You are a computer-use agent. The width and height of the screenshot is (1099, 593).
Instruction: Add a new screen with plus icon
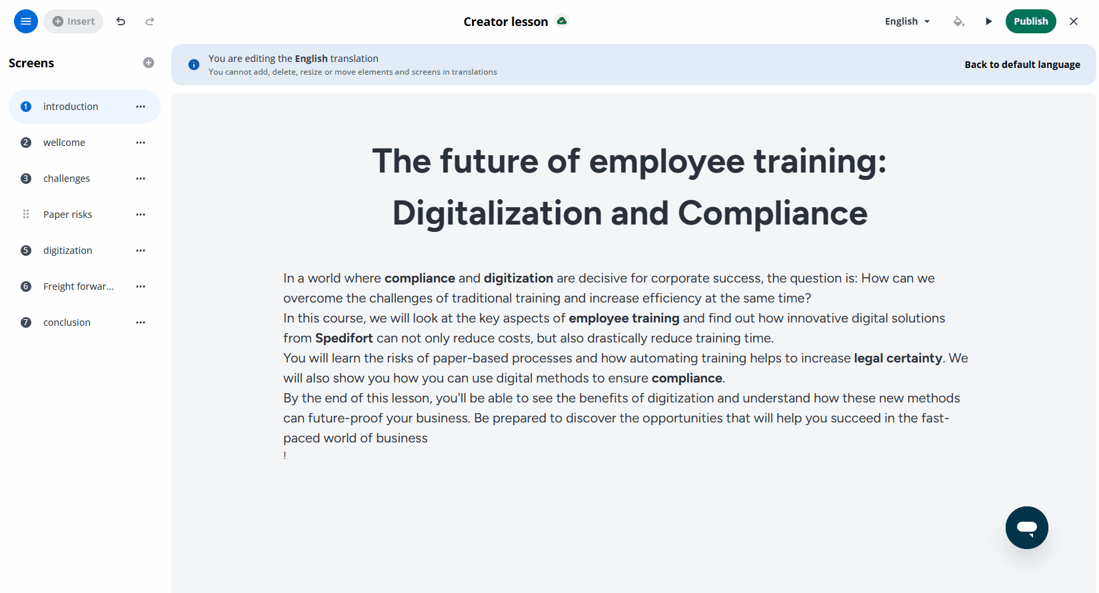tap(149, 63)
